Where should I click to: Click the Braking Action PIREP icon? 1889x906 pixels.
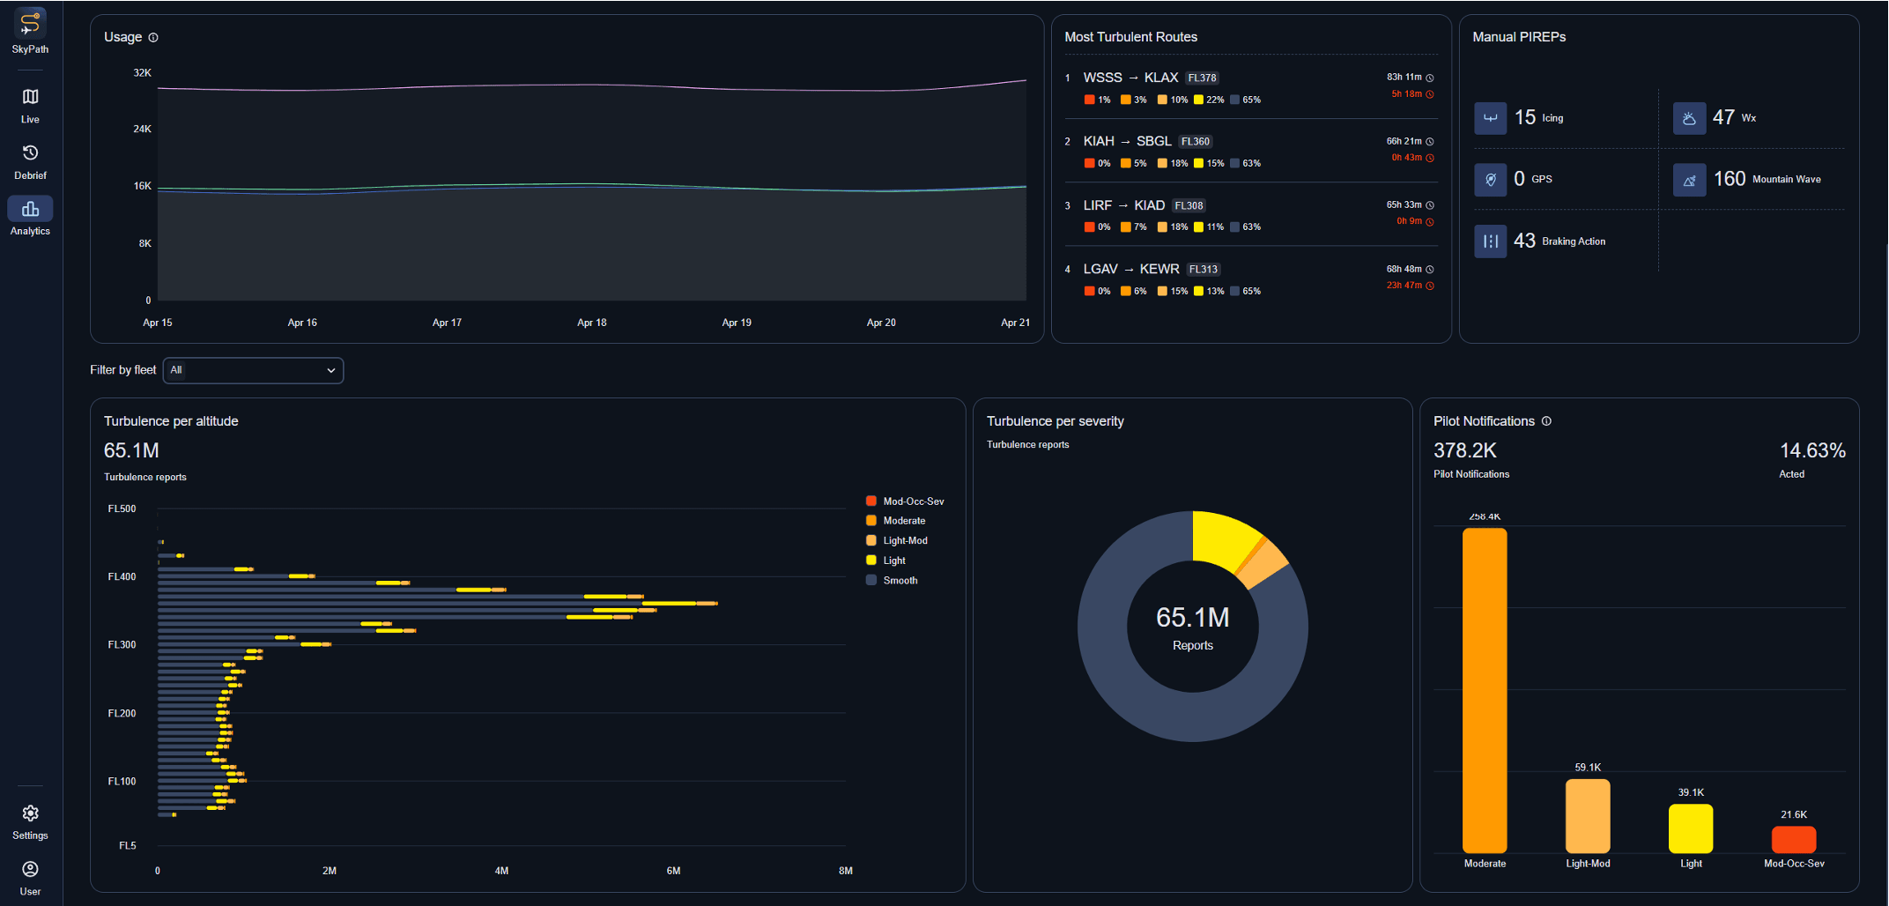coord(1490,241)
